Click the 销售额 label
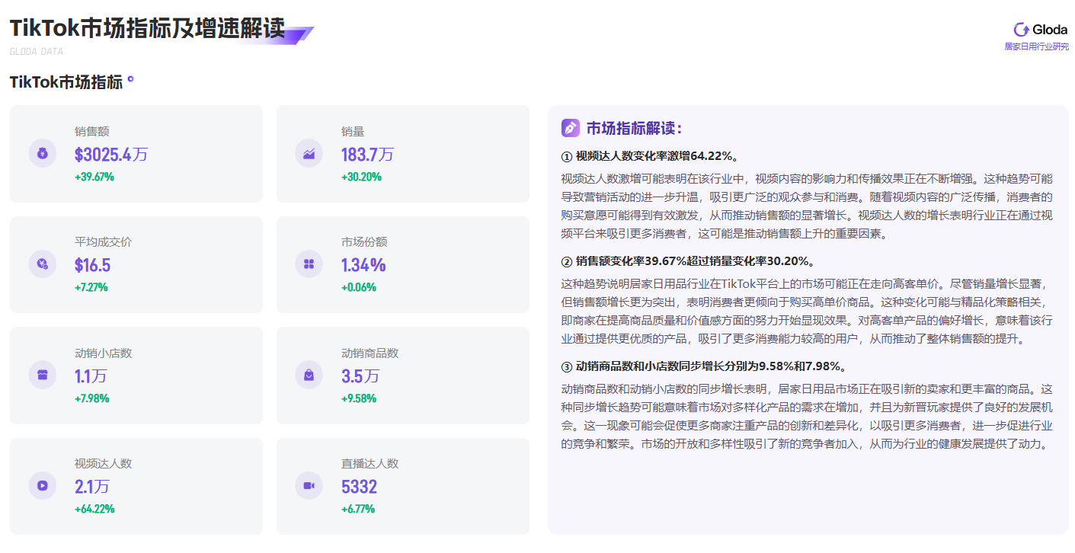This screenshot has width=1075, height=553. (x=92, y=132)
